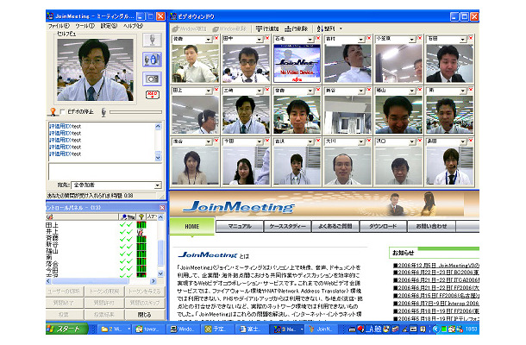This screenshot has width=526, height=345.
Task: Click 行追加 add-row in video window toolbar
Action: (267, 28)
